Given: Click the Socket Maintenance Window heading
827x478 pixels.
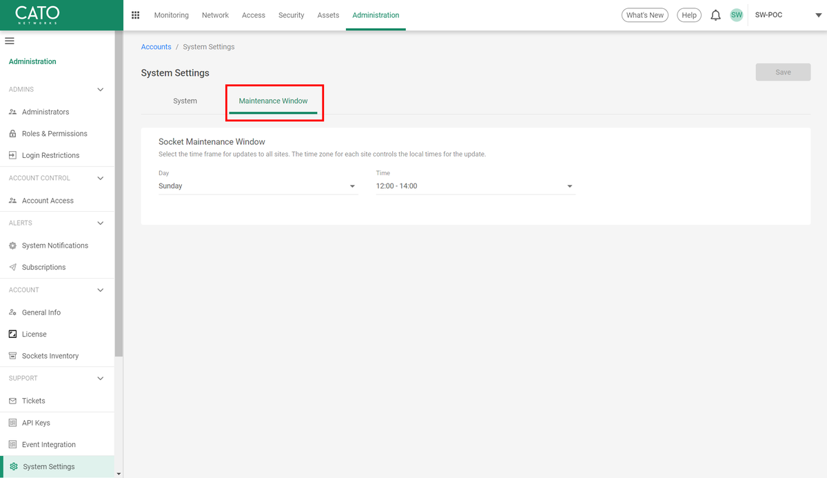Looking at the screenshot, I should point(212,141).
